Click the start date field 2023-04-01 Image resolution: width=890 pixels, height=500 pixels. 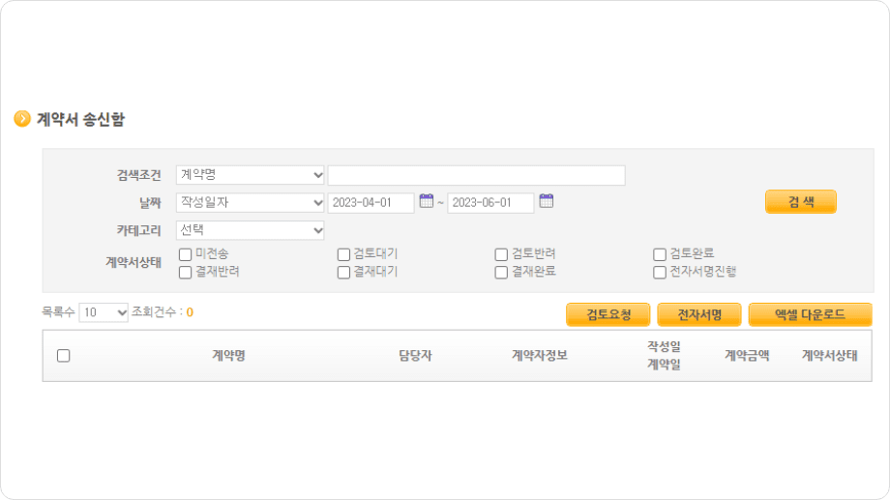point(371,203)
